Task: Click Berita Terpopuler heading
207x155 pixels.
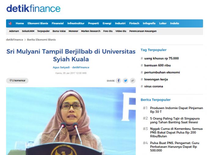Action: point(156,100)
